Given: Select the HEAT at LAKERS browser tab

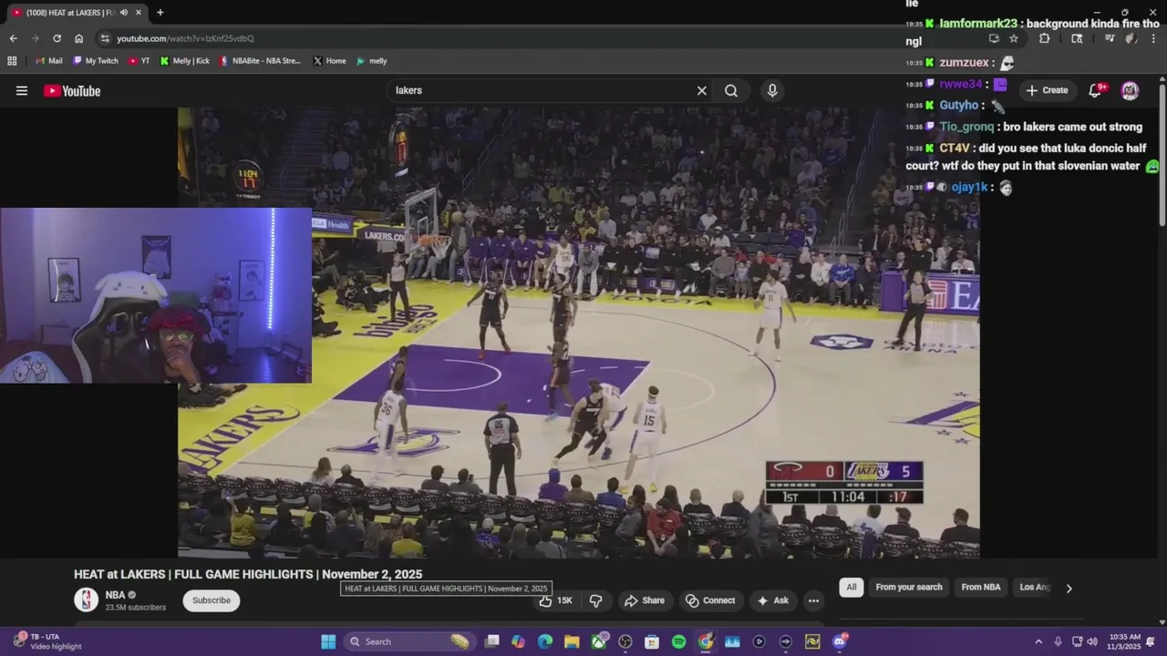Looking at the screenshot, I should pyautogui.click(x=77, y=13).
